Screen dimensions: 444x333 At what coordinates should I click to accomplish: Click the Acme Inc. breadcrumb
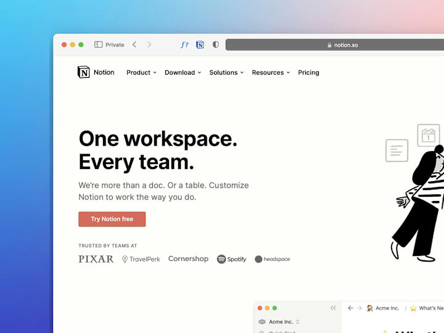[383, 308]
